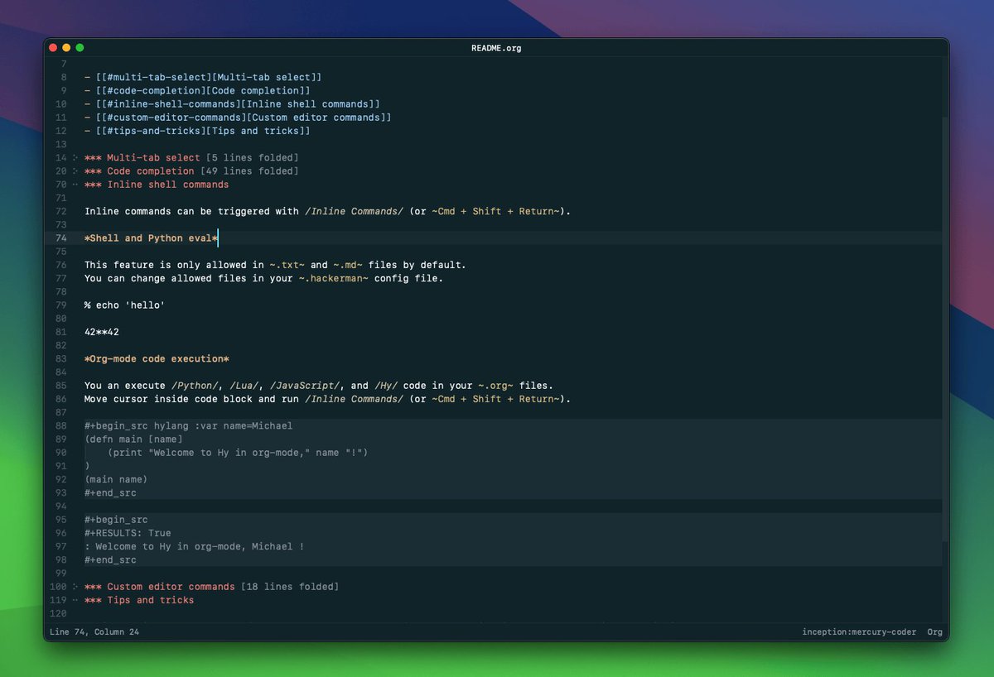This screenshot has width=994, height=677.
Task: Click the ': Welcome to Hy in org-mode, Michael !' result line
Action: coord(194,546)
